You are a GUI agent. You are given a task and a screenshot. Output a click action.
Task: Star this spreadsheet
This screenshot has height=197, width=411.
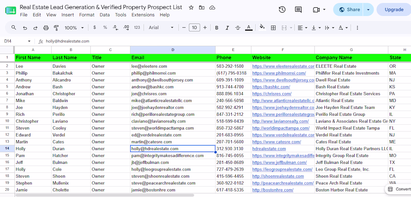[191, 7]
